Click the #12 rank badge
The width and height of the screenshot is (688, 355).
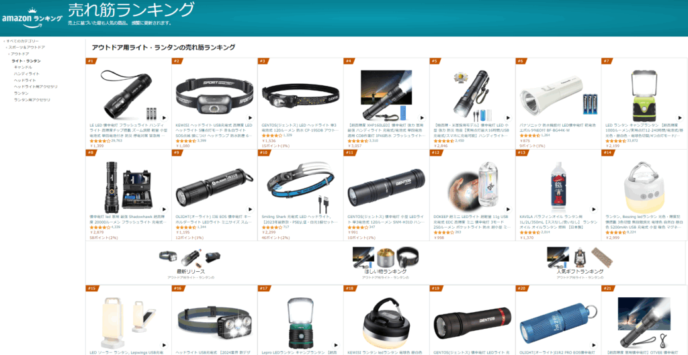[435, 152]
